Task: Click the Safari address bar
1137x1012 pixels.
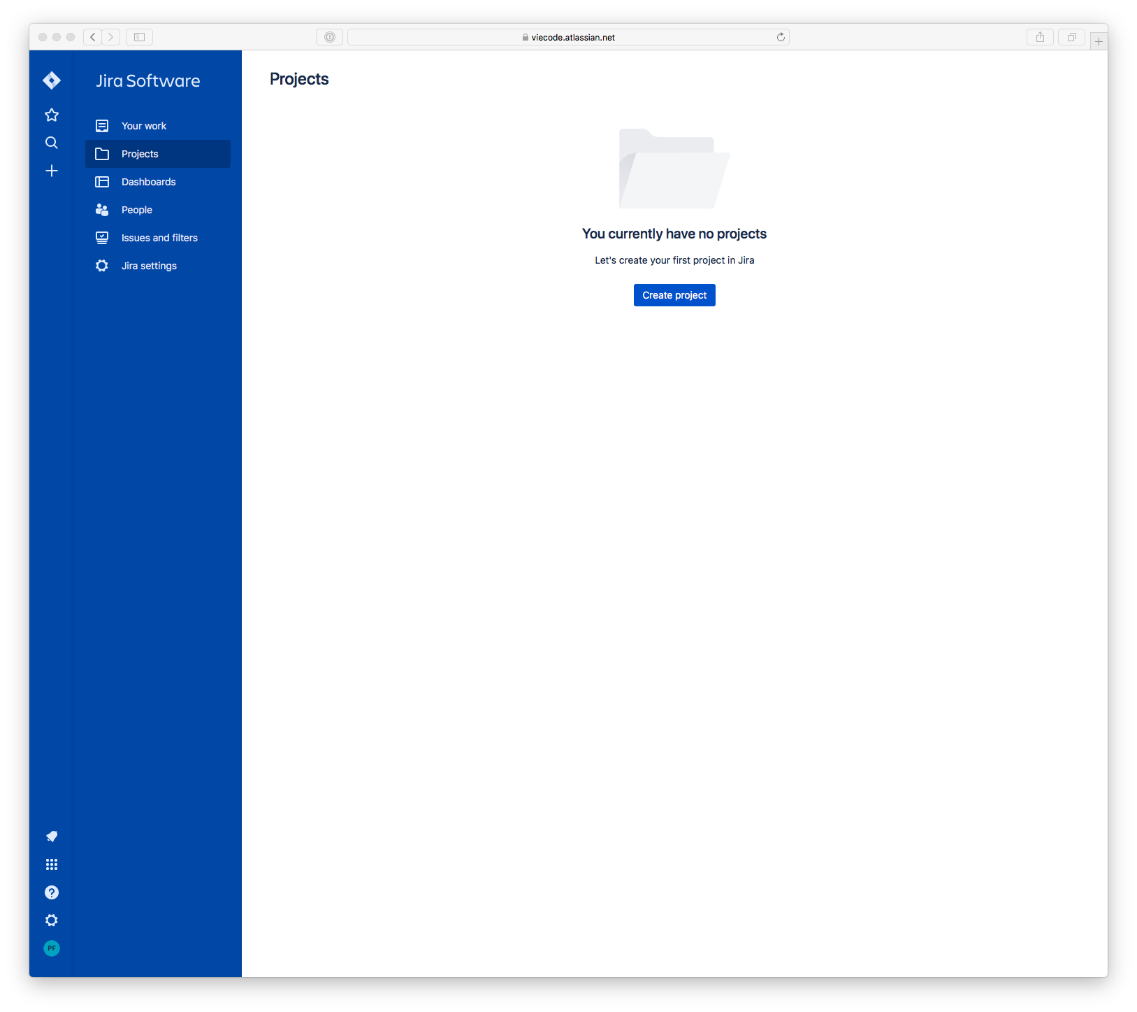Action: [567, 37]
